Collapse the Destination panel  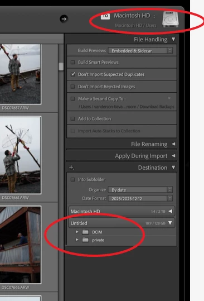click(x=173, y=168)
